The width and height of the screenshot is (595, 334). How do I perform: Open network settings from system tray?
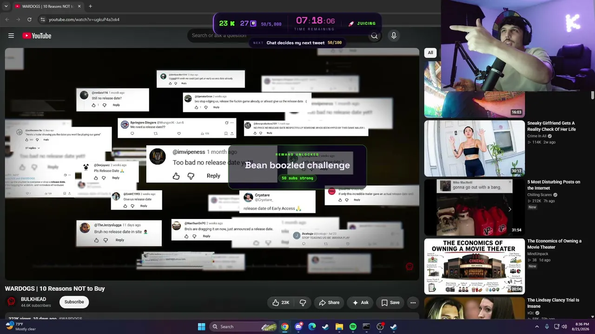pyautogui.click(x=556, y=327)
